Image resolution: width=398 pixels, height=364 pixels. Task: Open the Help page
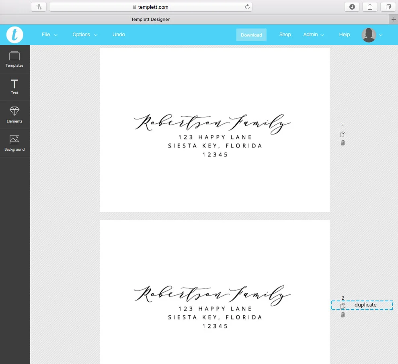pos(345,35)
